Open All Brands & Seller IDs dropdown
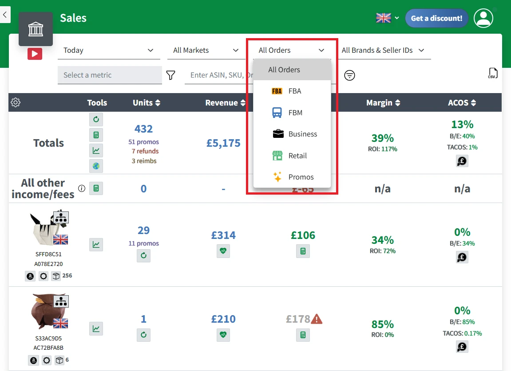The width and height of the screenshot is (511, 371). [x=384, y=51]
